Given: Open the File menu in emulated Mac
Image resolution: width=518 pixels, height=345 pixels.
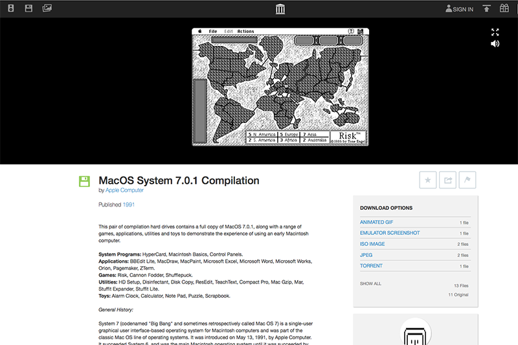Looking at the screenshot, I should pos(213,31).
